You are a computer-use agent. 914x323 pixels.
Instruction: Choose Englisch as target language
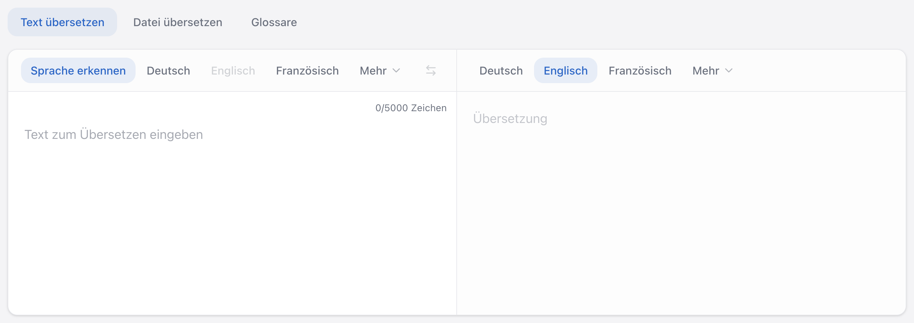tap(565, 70)
